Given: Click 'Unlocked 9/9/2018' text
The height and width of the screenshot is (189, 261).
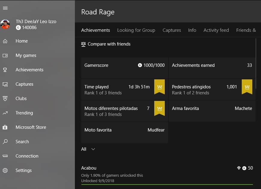Looking at the screenshot, I should click(x=98, y=181).
